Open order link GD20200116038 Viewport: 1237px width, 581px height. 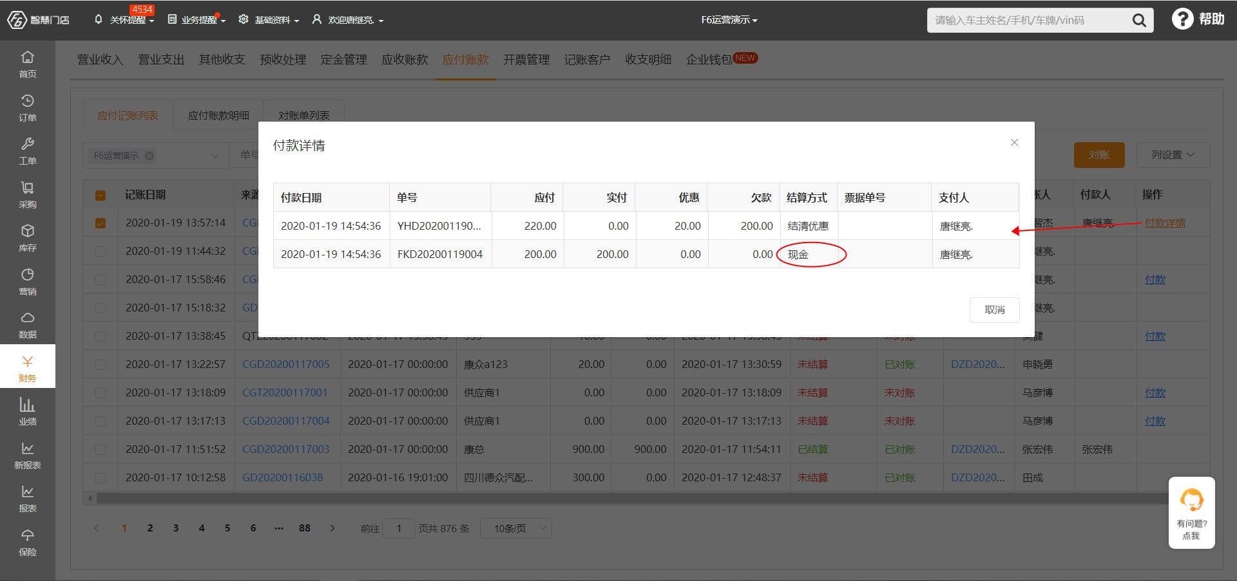(283, 478)
